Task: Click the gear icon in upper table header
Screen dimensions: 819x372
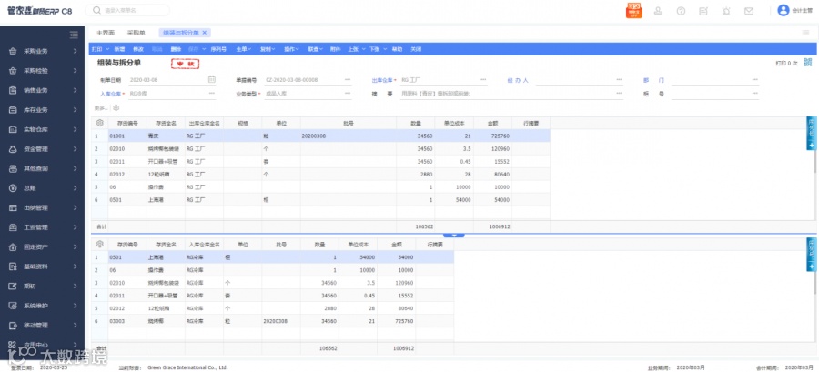Action: (100, 123)
